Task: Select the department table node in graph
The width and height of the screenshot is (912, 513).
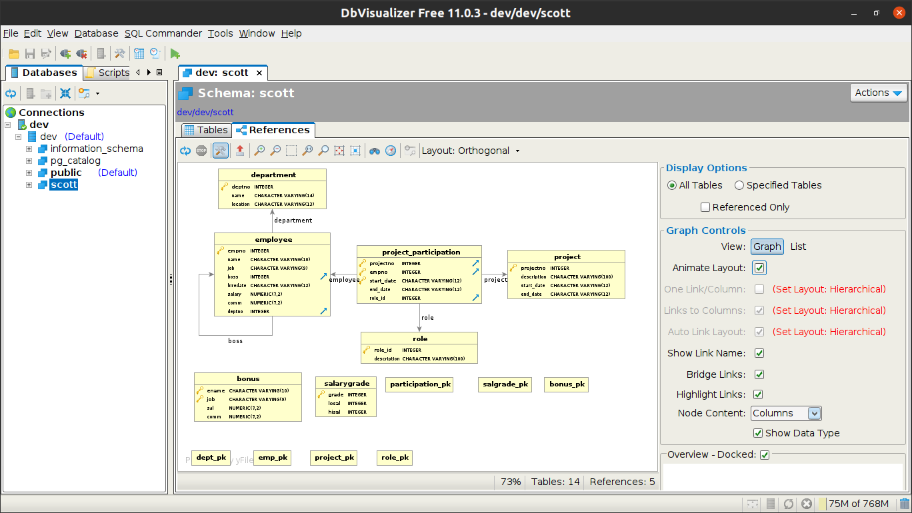Action: [x=272, y=189]
